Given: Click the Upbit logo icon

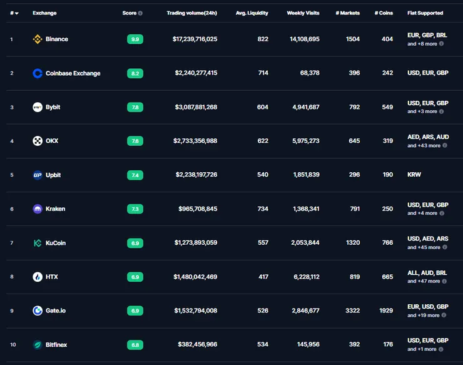Looking at the screenshot, I should click(38, 175).
